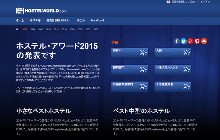Image resolution: width=220 pixels, height=140 pixels.
Task: Select year 2012
Action: [x=48, y=29]
